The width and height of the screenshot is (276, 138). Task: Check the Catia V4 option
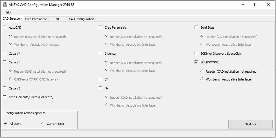tap(5, 53)
